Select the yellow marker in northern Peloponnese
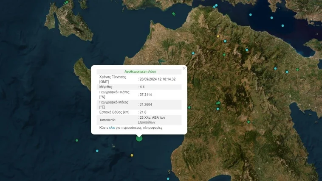This screenshot has width=322, height=181. [x=218, y=36]
